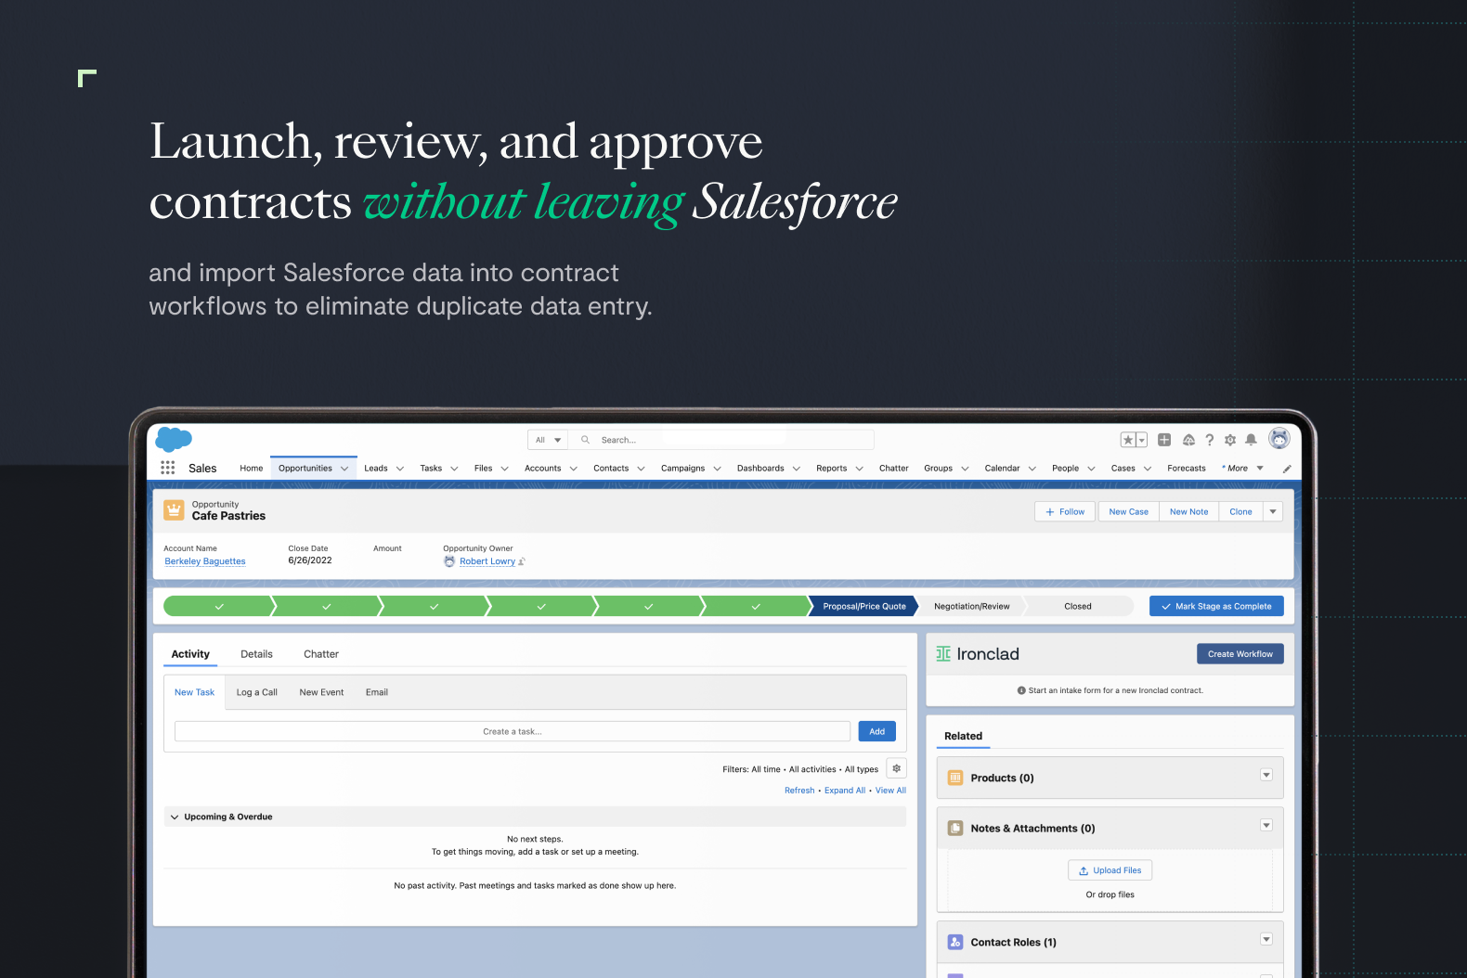Open the user profile avatar
This screenshot has height=978, width=1467.
(1279, 439)
